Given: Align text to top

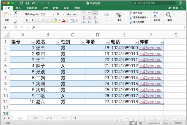Looking at the screenshot, I should (x=84, y=13).
